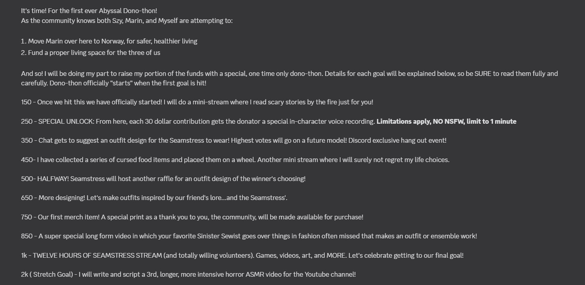
Task: Click the 450 goal about cursed food wheel
Action: (x=235, y=160)
